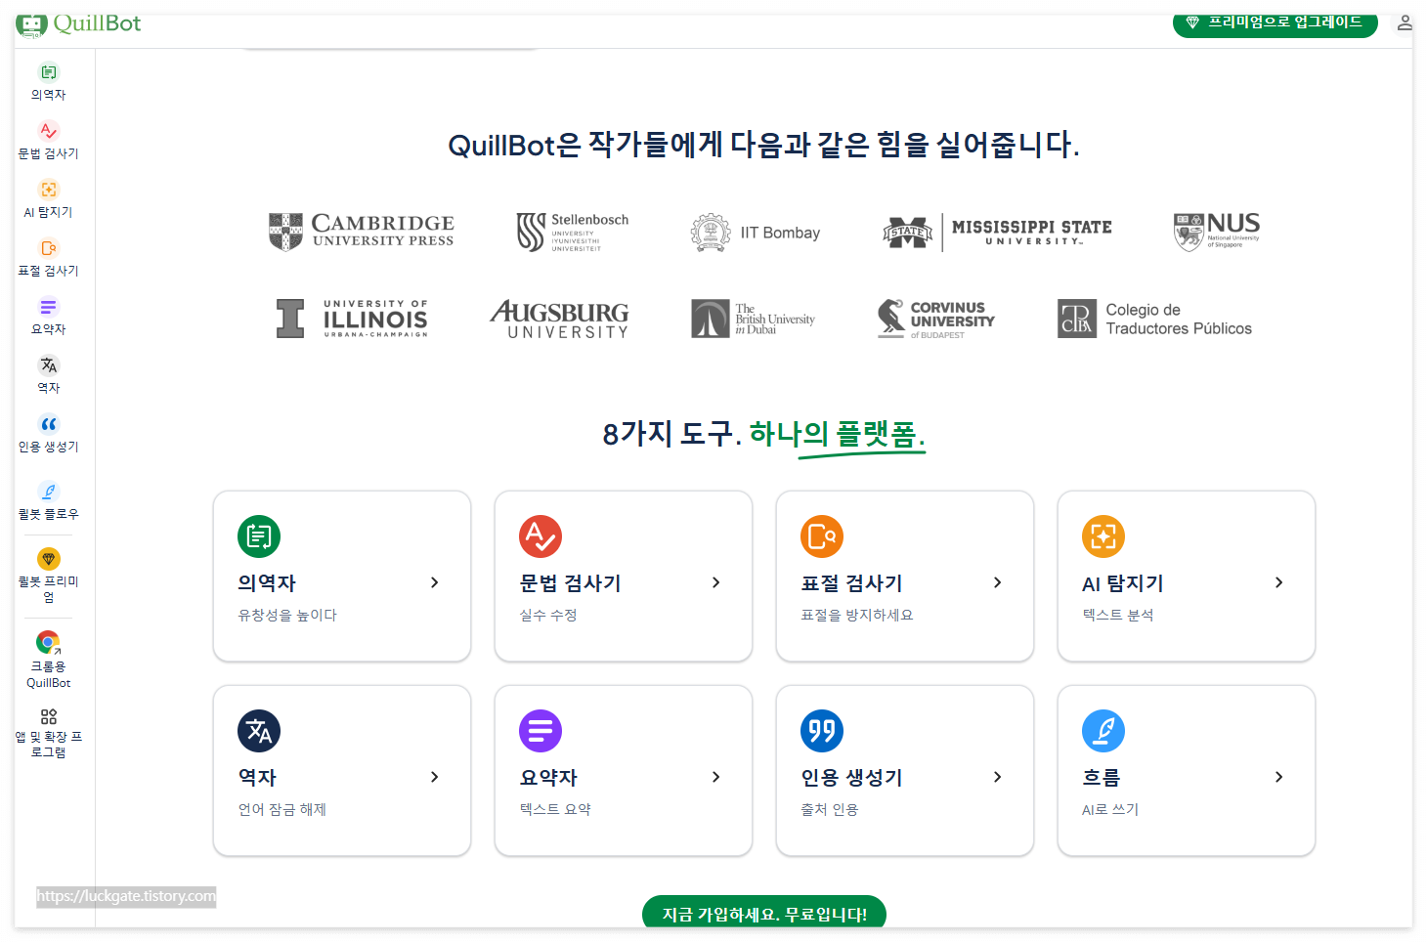Click the purple 요약자 card icon
Image resolution: width=1427 pixels, height=942 pixels.
pyautogui.click(x=541, y=731)
